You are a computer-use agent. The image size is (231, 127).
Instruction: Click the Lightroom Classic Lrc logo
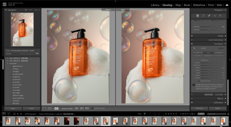tap(5, 4)
